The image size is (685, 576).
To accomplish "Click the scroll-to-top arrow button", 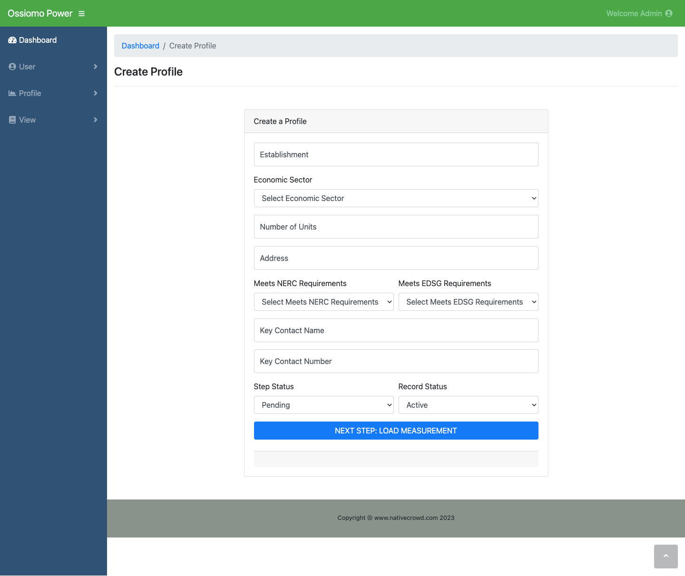I will [x=666, y=557].
